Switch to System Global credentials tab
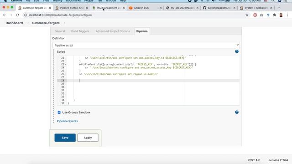Image resolution: width=292 pixels, height=164 pixels. click(x=256, y=8)
